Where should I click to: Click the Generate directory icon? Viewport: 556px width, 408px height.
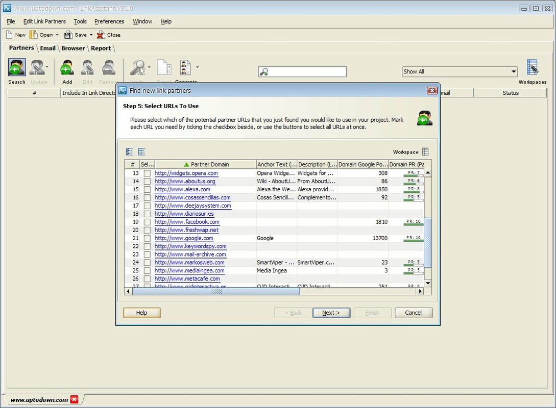(x=185, y=67)
